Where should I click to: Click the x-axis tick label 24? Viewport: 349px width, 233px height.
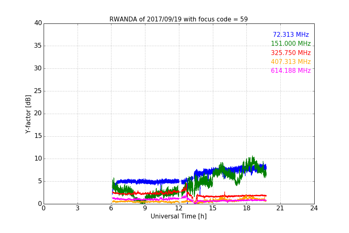coord(314,208)
